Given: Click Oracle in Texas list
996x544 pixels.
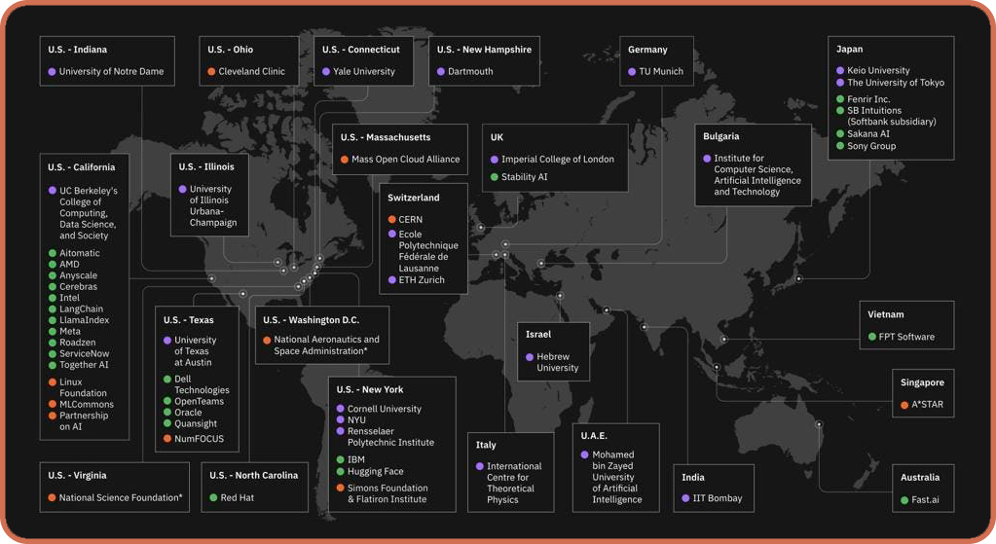Looking at the screenshot, I should click(x=188, y=413).
